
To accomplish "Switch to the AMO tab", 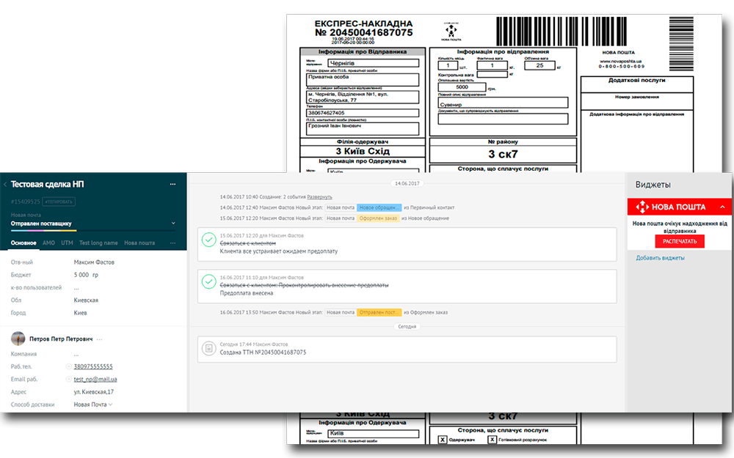I will coord(48,243).
